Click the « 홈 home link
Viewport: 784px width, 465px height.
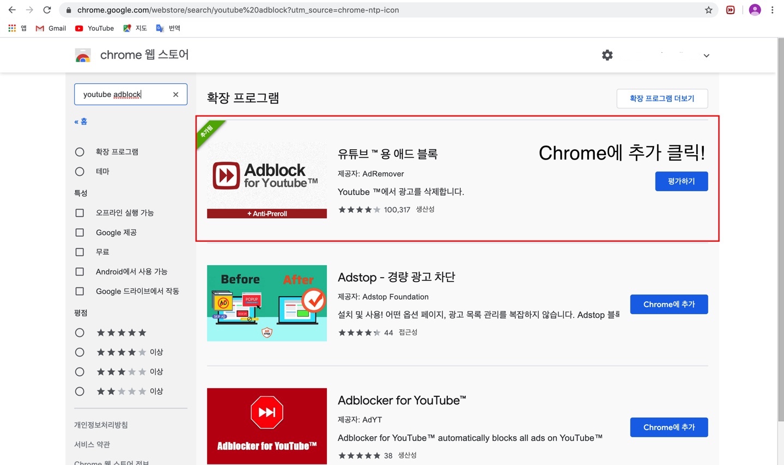point(81,121)
